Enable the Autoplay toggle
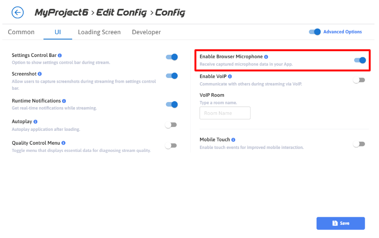 171,125
